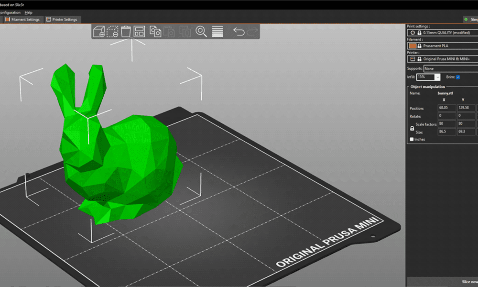
Task: Click the Prusament PLA color swatch
Action: coord(413,45)
